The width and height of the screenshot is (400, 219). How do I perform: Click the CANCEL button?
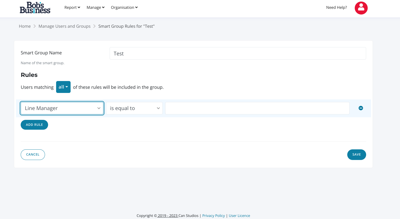(33, 155)
